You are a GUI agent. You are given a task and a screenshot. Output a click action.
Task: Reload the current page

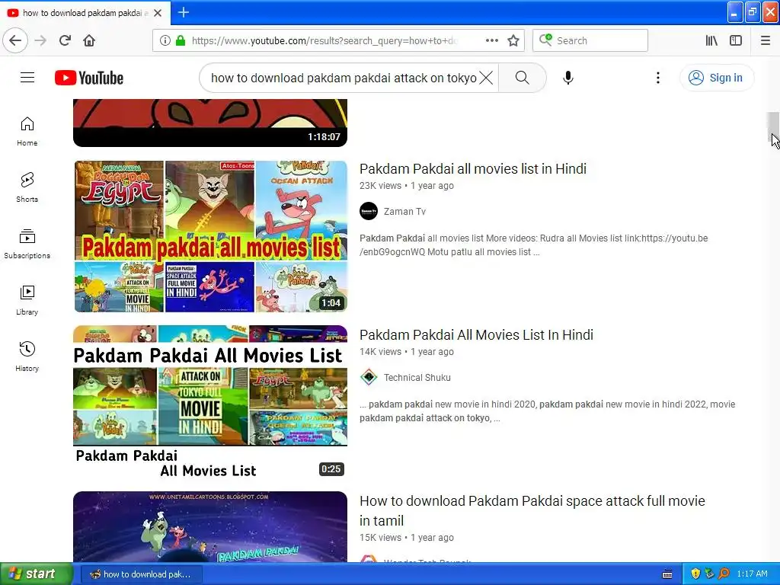pyautogui.click(x=65, y=40)
